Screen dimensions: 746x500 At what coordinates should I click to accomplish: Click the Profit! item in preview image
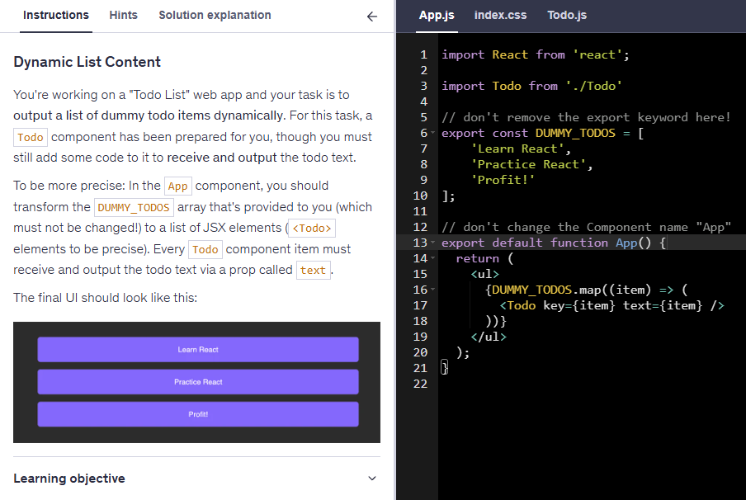[198, 414]
